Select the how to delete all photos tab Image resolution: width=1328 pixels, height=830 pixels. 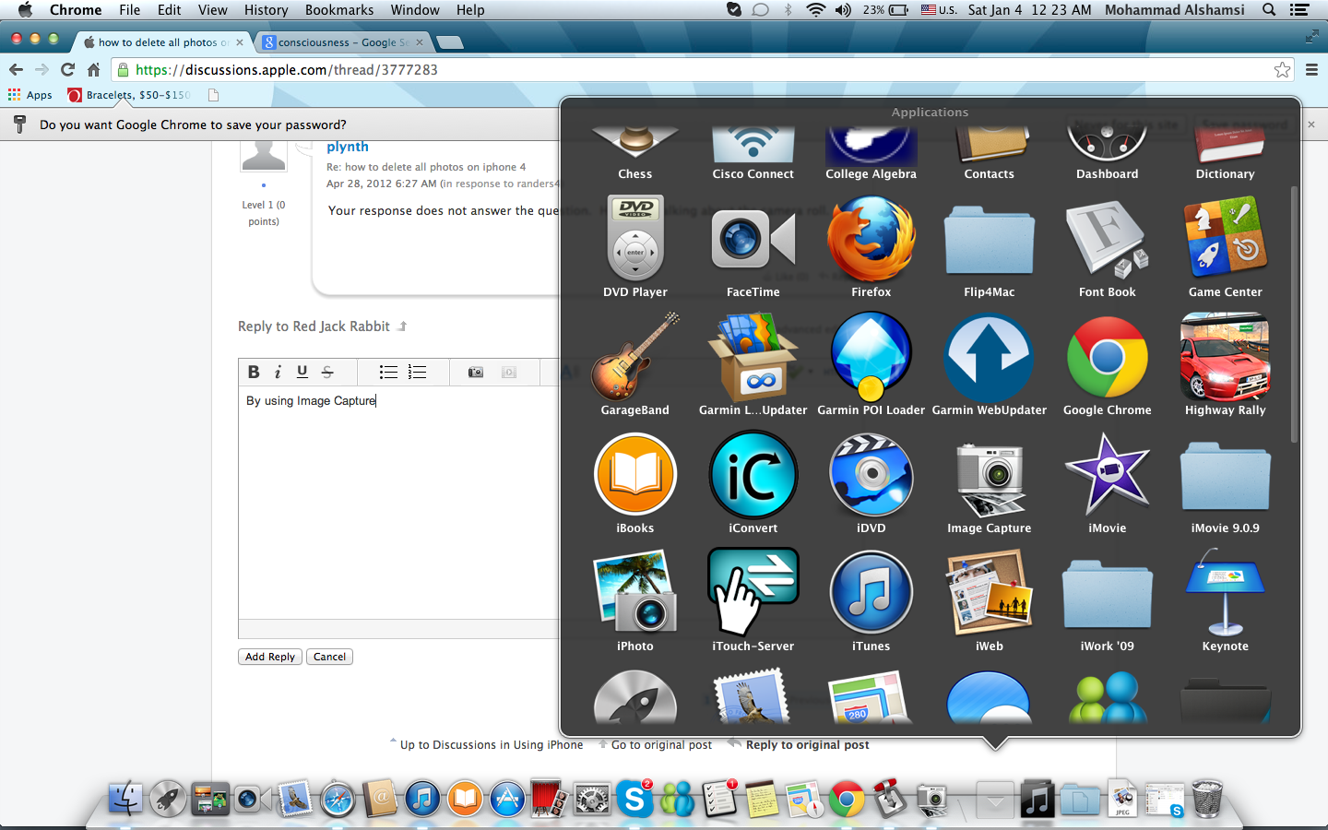pos(163,42)
